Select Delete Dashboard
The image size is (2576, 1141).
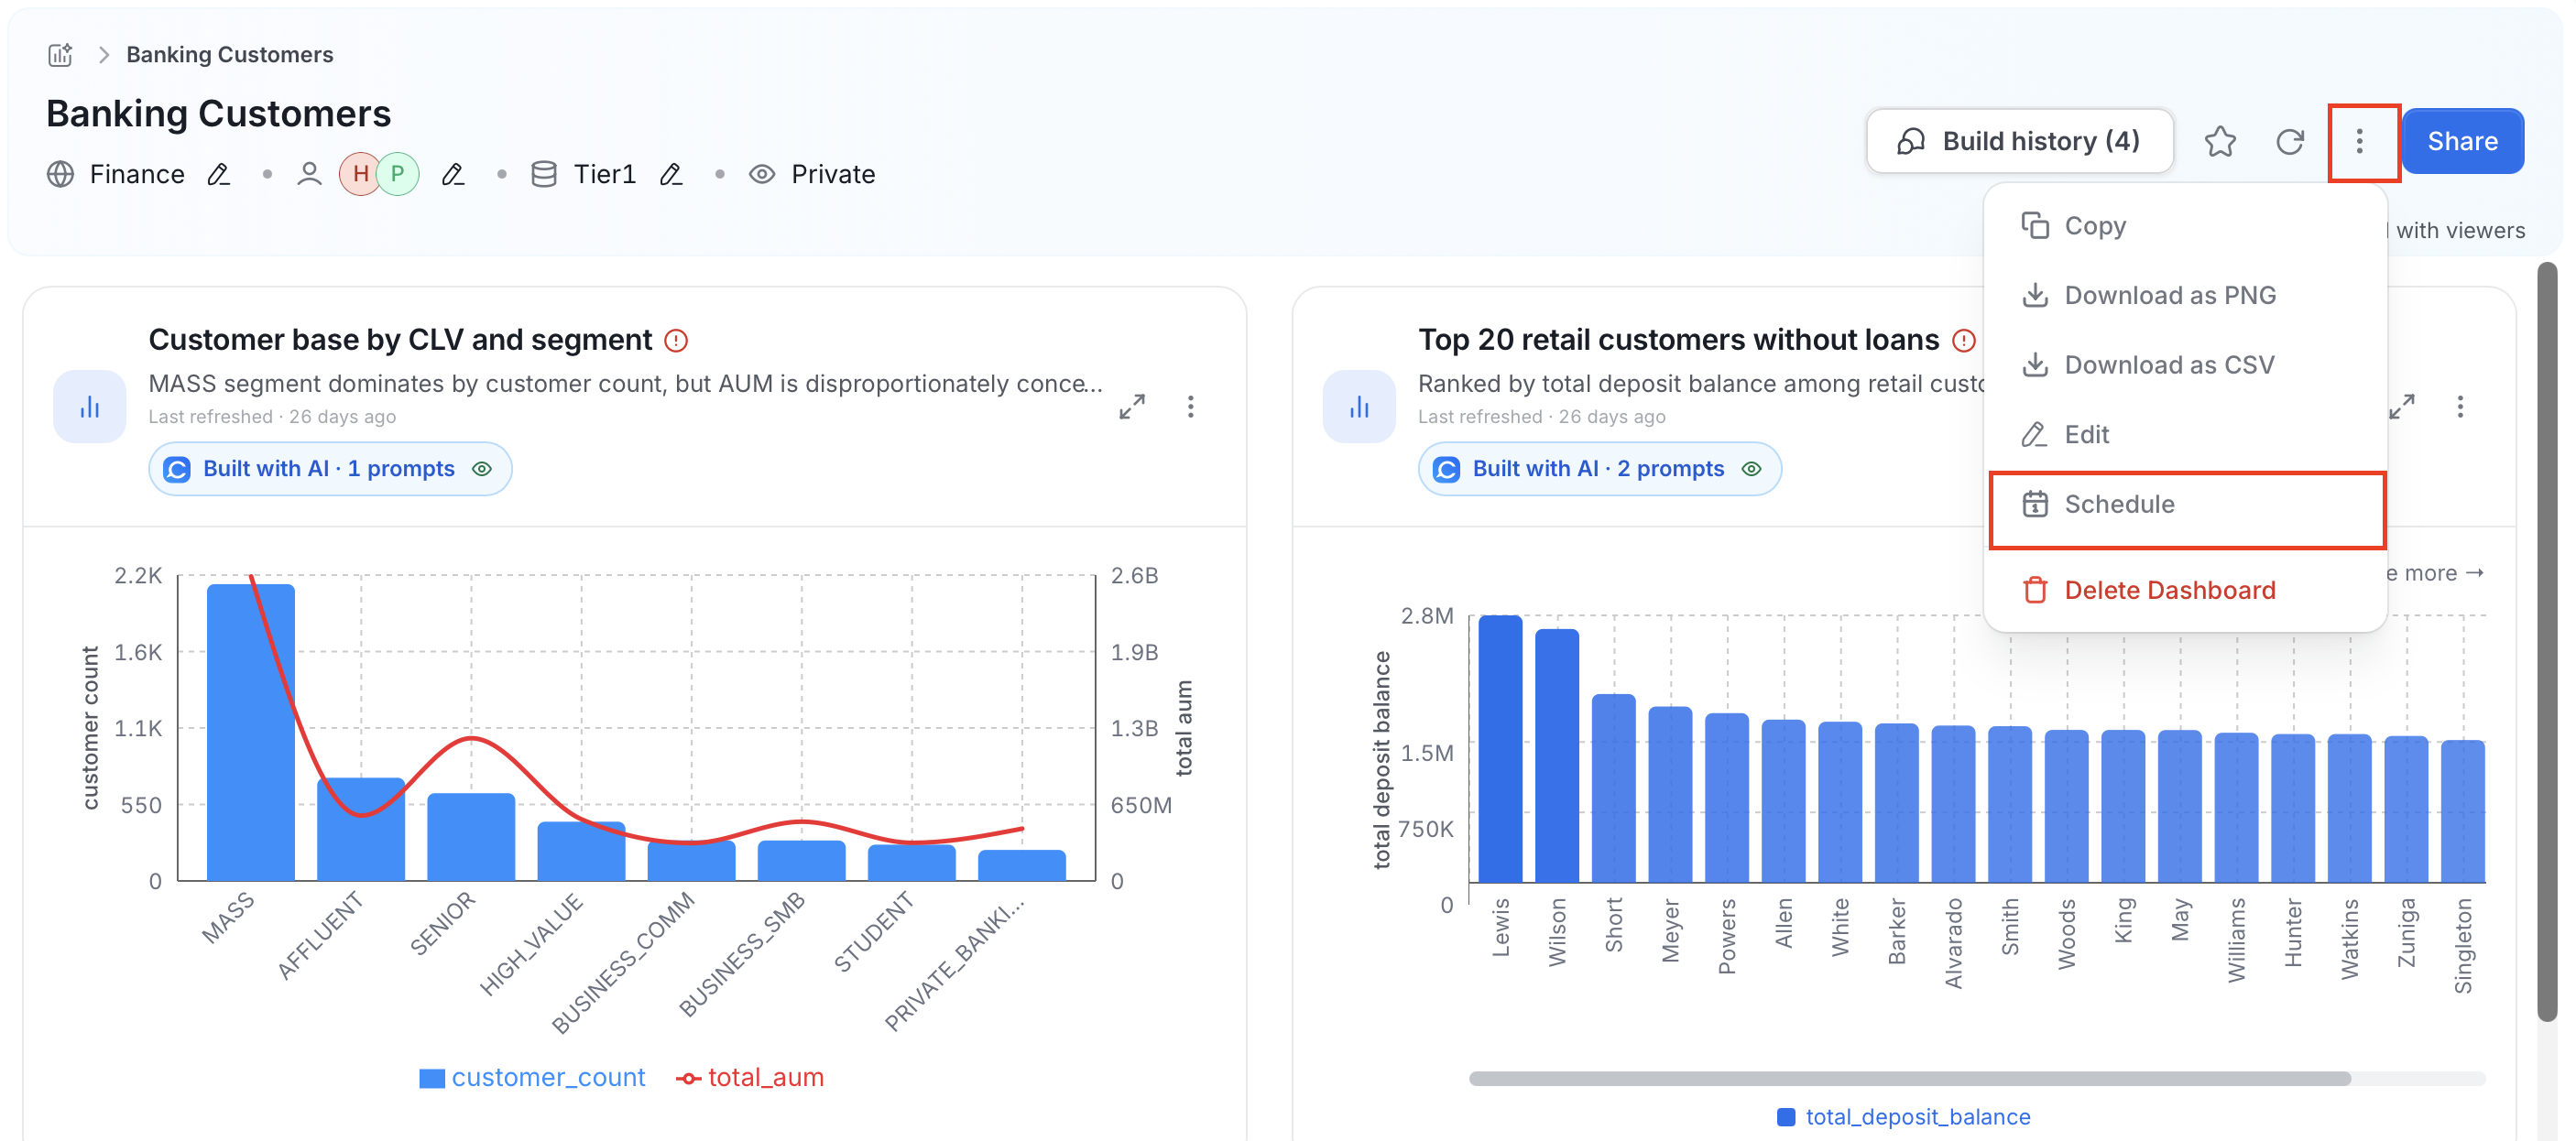tap(2185, 590)
